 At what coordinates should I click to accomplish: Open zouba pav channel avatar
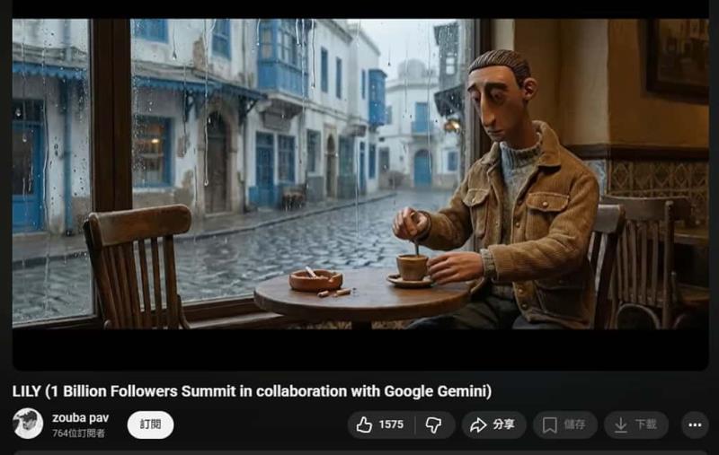28,424
